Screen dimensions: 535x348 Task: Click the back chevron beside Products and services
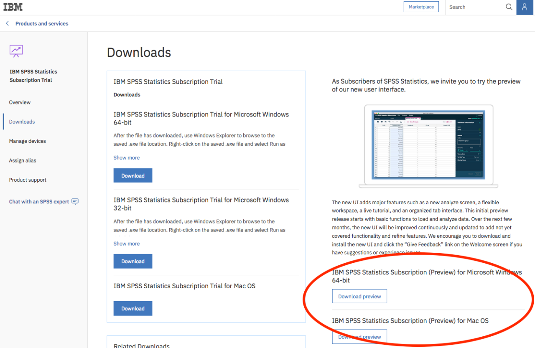7,23
